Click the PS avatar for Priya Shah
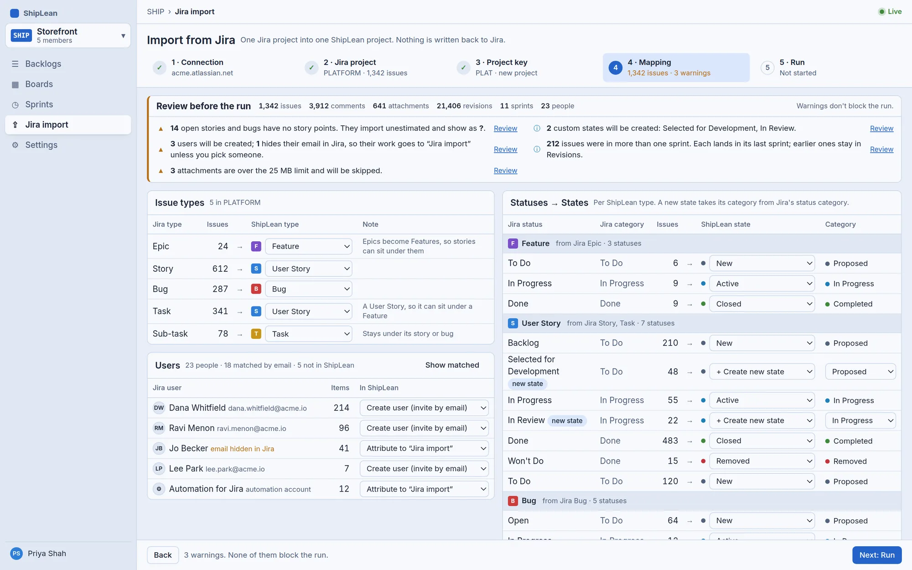Viewport: 912px width, 570px height. pyautogui.click(x=16, y=554)
